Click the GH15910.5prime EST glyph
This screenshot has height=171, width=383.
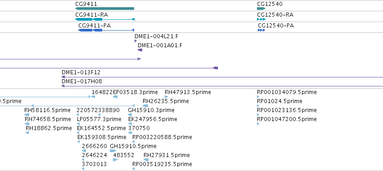113,151
